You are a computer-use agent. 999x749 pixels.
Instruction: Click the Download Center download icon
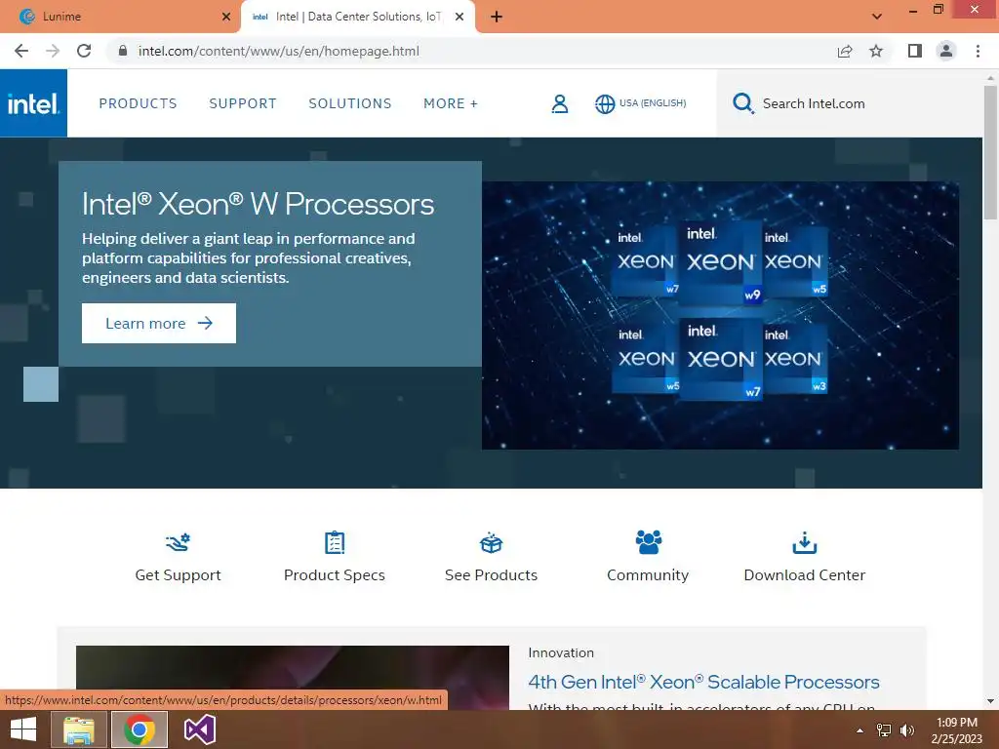tap(805, 542)
